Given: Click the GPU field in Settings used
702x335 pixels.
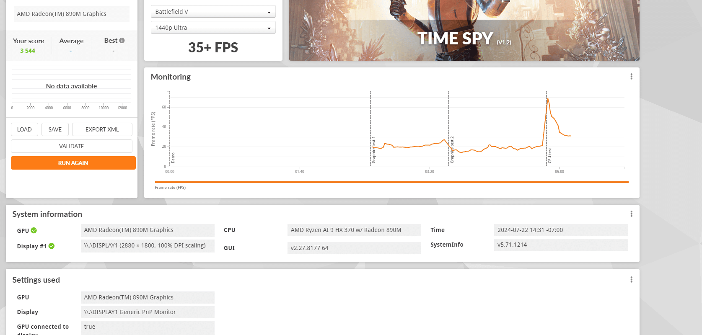Looking at the screenshot, I should tap(148, 297).
